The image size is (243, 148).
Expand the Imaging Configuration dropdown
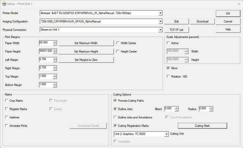coord(160,22)
